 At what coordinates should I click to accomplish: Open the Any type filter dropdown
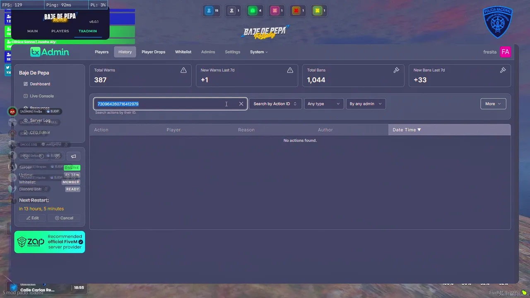pos(324,104)
